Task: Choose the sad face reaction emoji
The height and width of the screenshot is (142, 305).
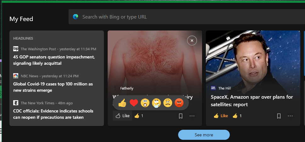Action: pos(168,103)
